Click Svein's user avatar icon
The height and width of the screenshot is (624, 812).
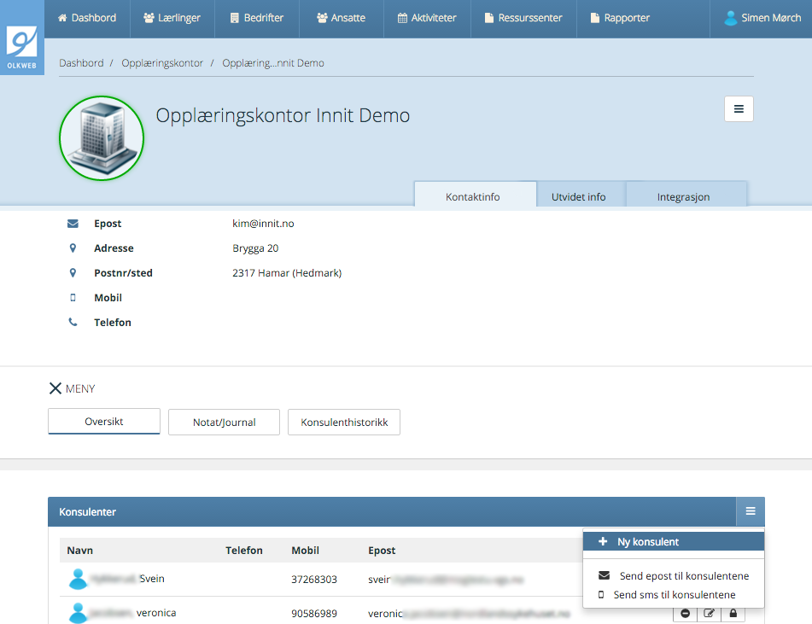click(x=79, y=579)
